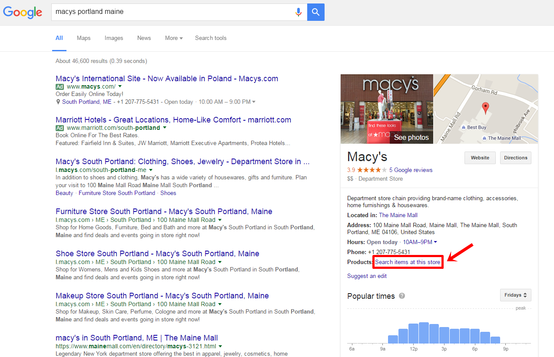
Task: Switch to the News tab
Action: pyautogui.click(x=144, y=38)
